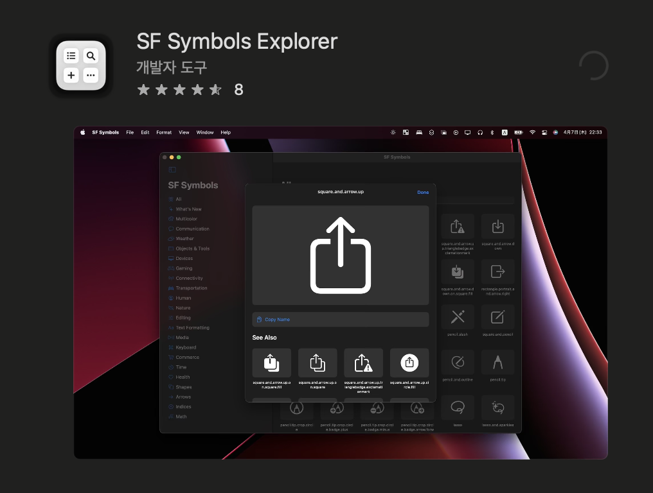The height and width of the screenshot is (493, 653).
Task: Click the large square.and.arrow.up symbol preview
Action: point(341,255)
